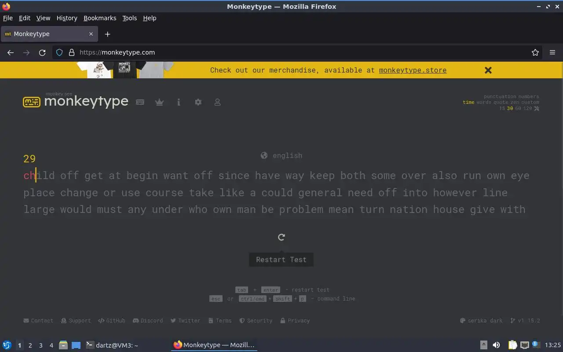
Task: Close the merchandise banner with the X
Action: [488, 70]
